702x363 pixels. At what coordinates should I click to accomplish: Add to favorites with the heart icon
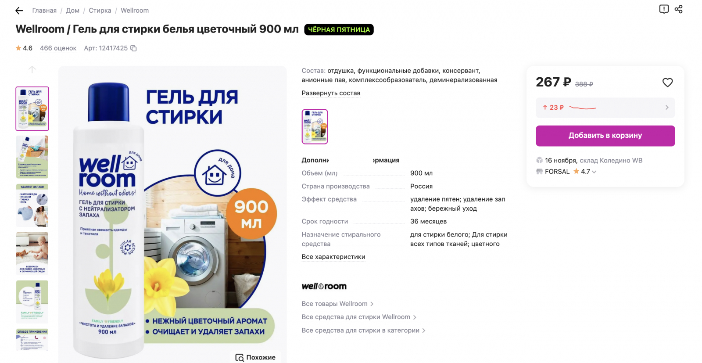click(x=667, y=83)
